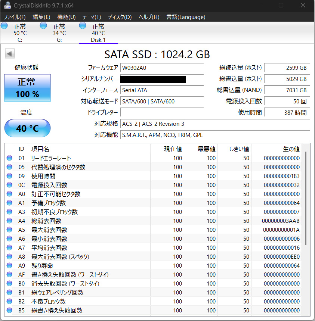Image resolution: width=315 pixels, height=321 pixels.
Task: Open the ディスク(D) menu
Action: tap(120, 17)
